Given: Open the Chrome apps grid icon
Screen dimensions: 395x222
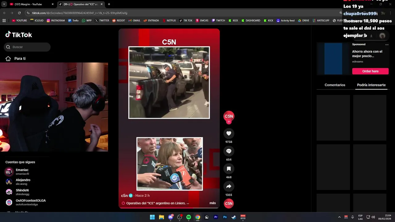Looking at the screenshot, I should coord(4,21).
